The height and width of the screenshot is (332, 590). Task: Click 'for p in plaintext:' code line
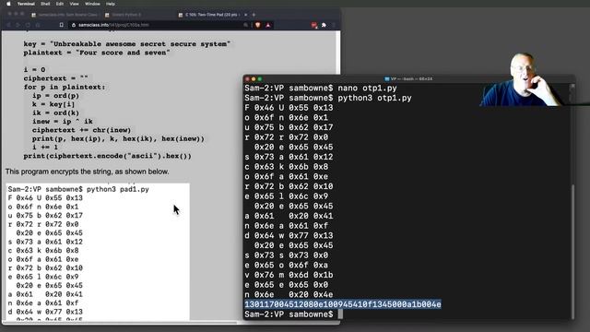(x=65, y=87)
